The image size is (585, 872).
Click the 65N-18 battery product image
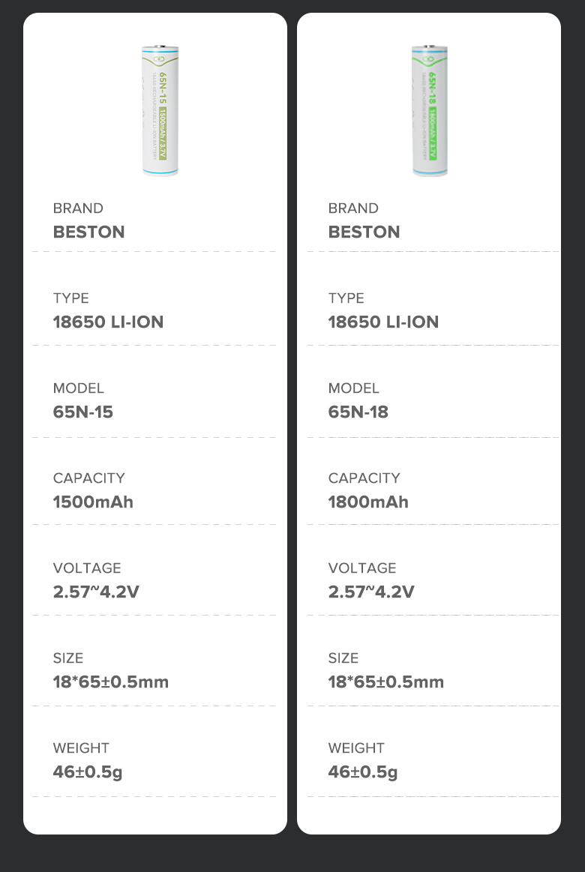tap(430, 111)
